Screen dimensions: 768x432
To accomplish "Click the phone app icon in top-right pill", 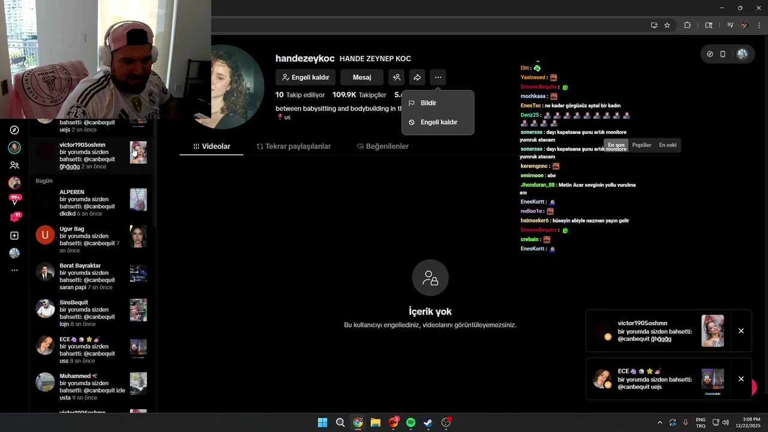I will (x=723, y=54).
